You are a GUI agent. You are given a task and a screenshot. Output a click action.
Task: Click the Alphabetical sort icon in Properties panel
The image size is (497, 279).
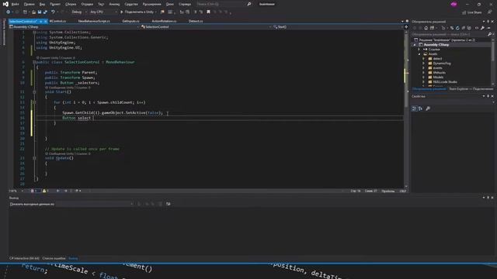(421, 108)
